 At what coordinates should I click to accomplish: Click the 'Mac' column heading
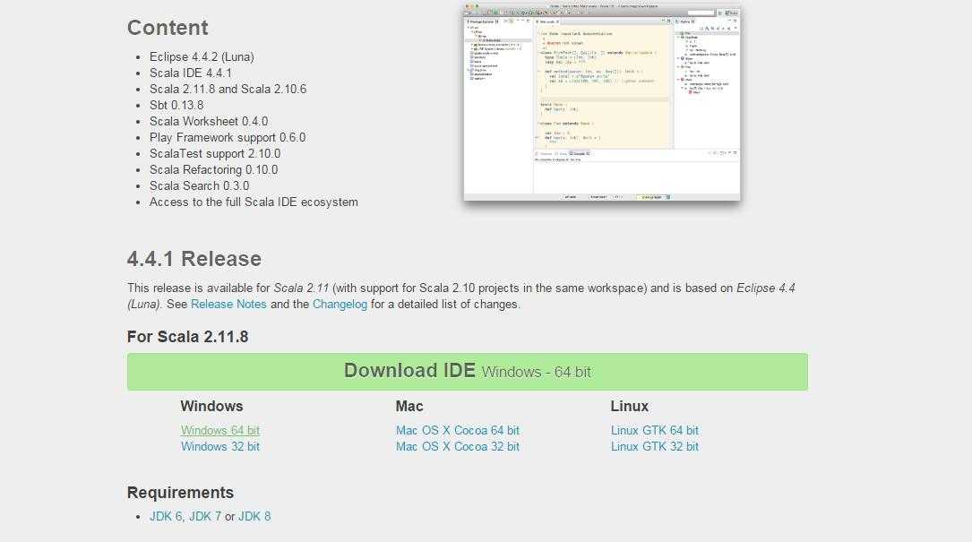pyautogui.click(x=409, y=406)
